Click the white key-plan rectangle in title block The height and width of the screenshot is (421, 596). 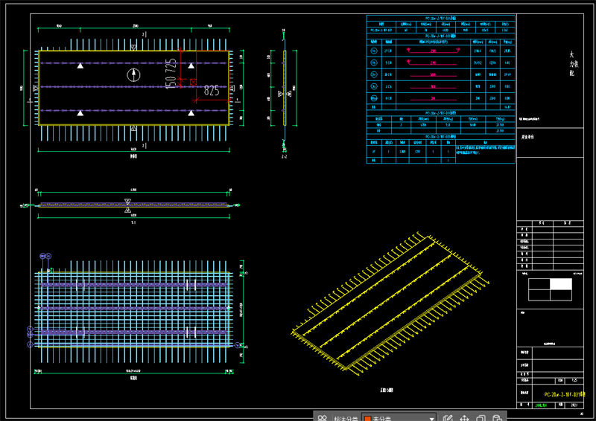click(x=561, y=284)
